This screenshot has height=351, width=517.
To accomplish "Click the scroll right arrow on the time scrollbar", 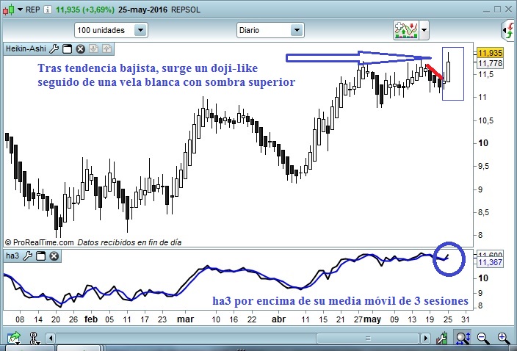I will (x=426, y=338).
